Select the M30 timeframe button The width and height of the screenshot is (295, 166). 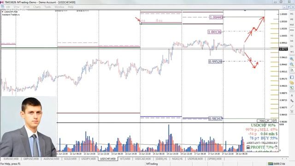pos(292,30)
